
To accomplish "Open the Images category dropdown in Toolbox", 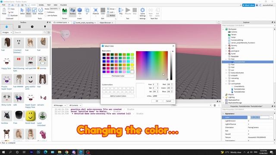I will (7, 32).
